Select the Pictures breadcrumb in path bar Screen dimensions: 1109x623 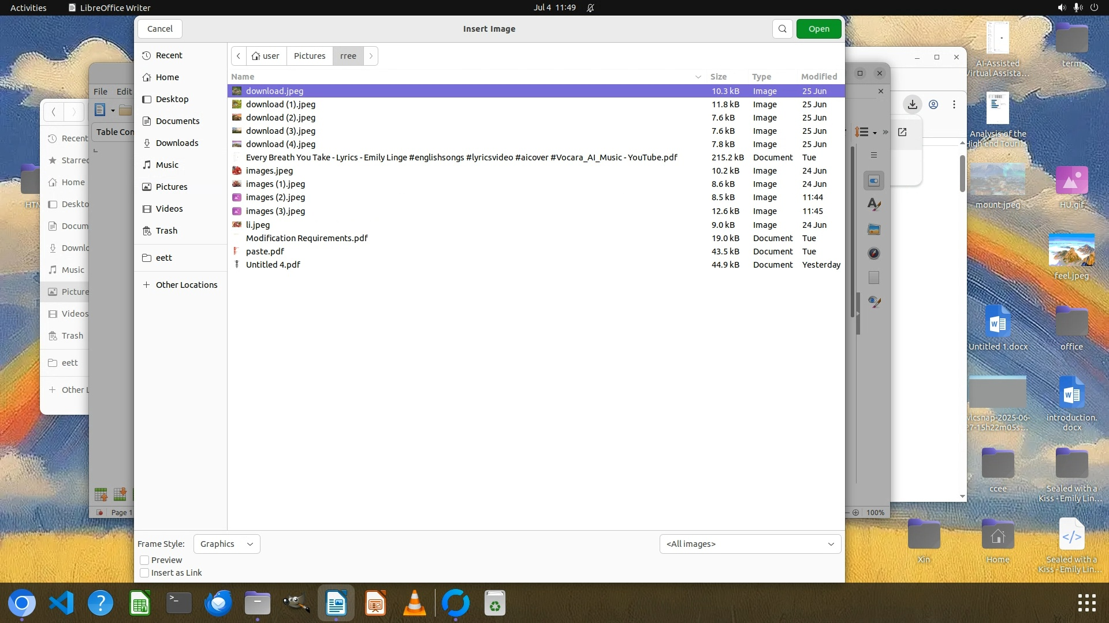tap(310, 56)
